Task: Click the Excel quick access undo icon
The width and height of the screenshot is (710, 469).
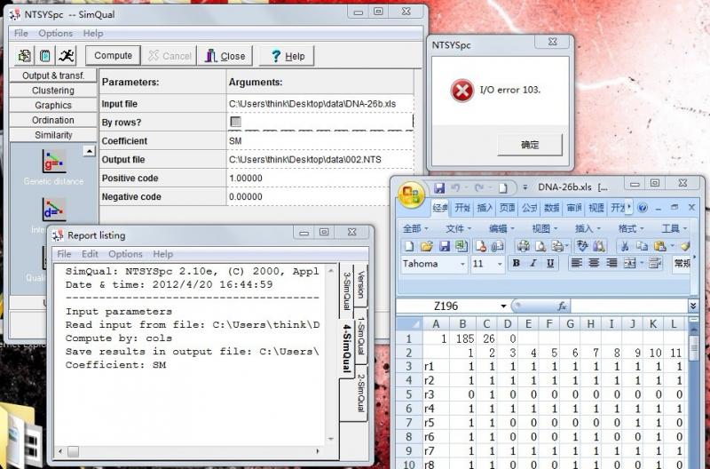Action: pyautogui.click(x=456, y=187)
